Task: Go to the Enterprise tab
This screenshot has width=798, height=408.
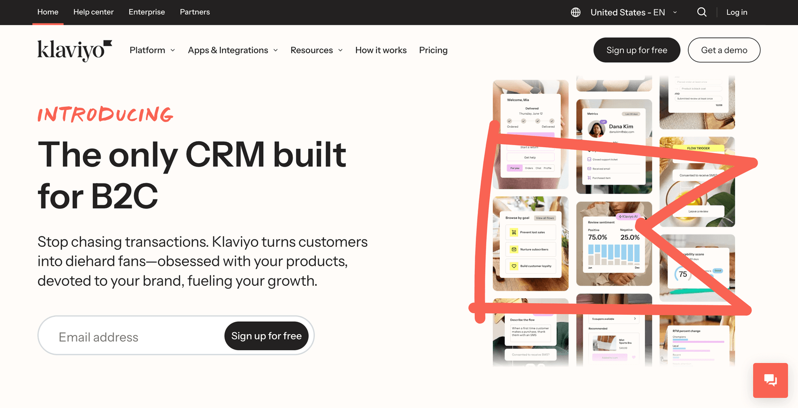Action: (x=147, y=12)
